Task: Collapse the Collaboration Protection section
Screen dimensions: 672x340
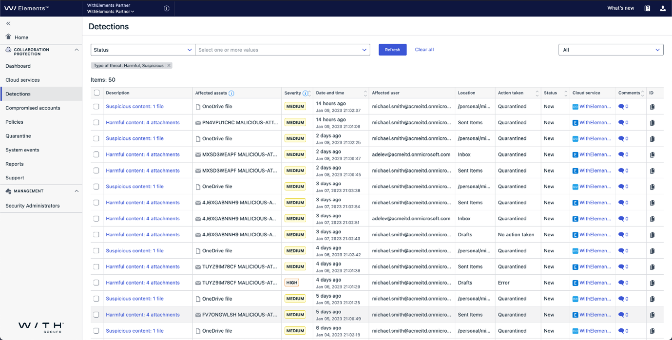Action: 77,50
